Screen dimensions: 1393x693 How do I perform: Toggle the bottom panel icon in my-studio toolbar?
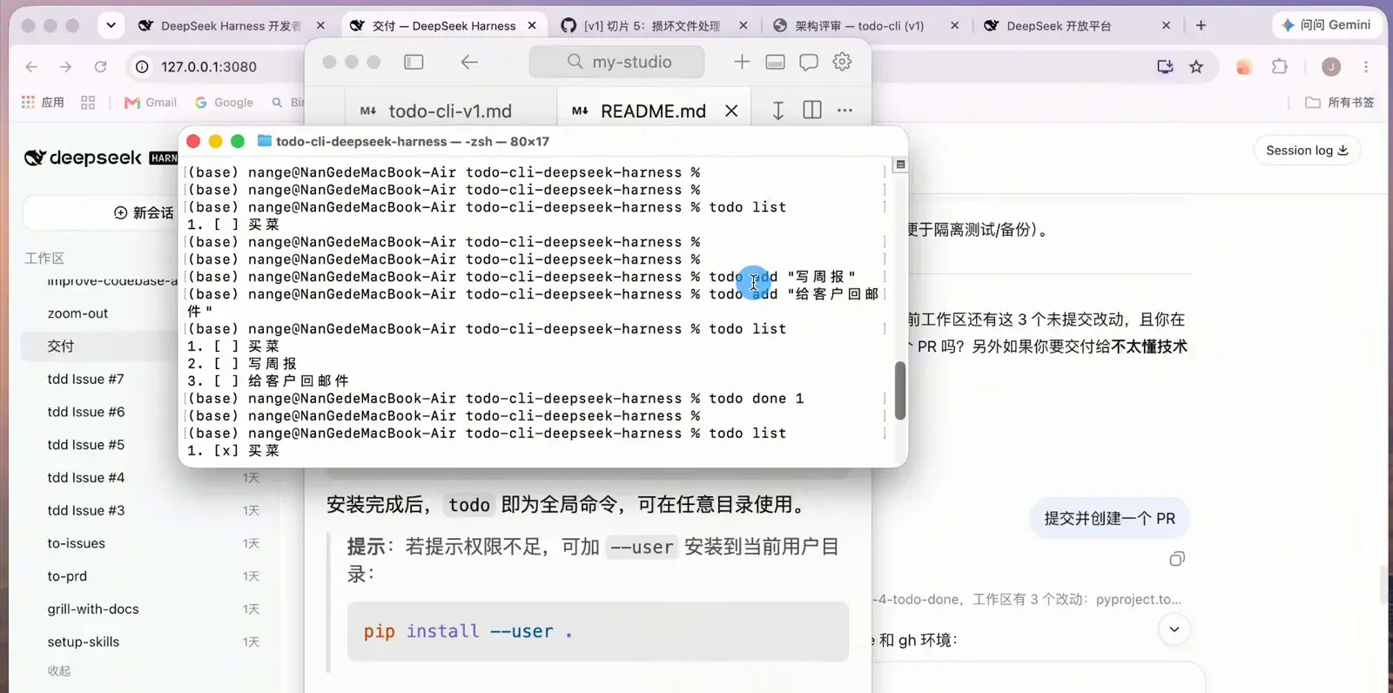[775, 62]
